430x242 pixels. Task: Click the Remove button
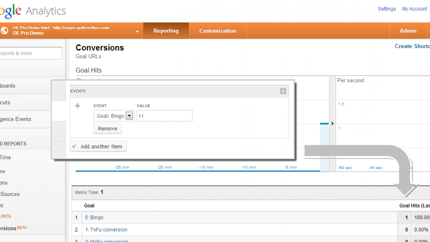107,129
